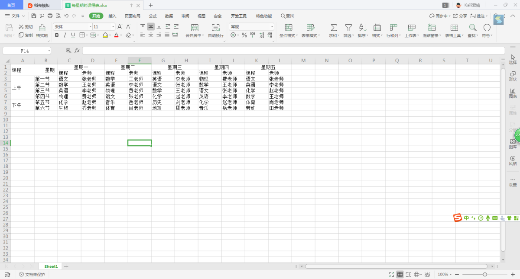Click the Merge and Center (合并居中) icon
The width and height of the screenshot is (520, 279).
(195, 28)
